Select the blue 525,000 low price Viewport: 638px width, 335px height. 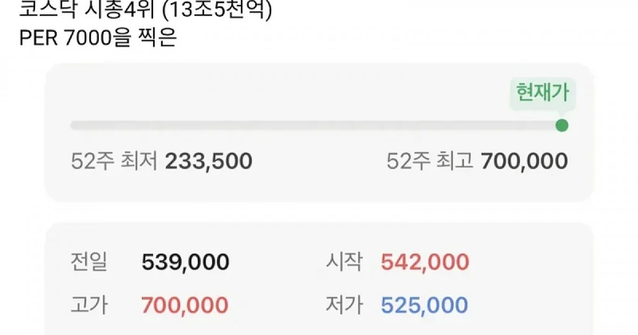pos(424,305)
